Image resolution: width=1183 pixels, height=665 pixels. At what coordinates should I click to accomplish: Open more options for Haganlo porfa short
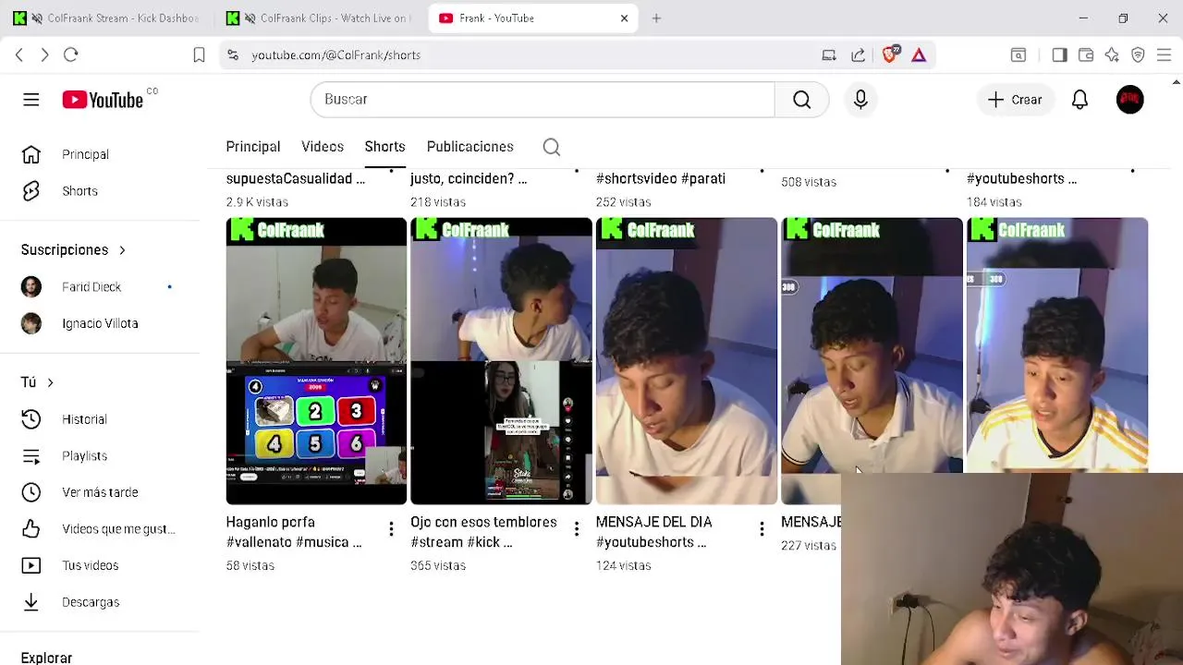pyautogui.click(x=391, y=529)
